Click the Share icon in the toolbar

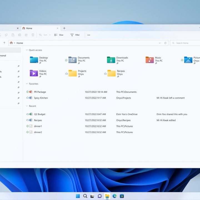coord(26,35)
